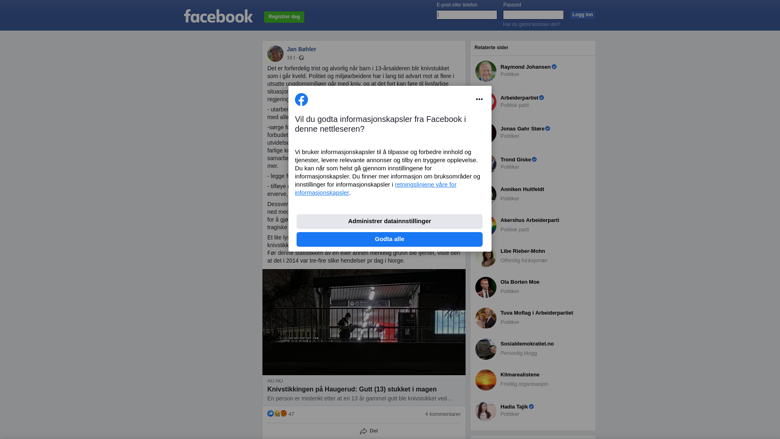Click the Del share arrow icon

[x=364, y=431]
